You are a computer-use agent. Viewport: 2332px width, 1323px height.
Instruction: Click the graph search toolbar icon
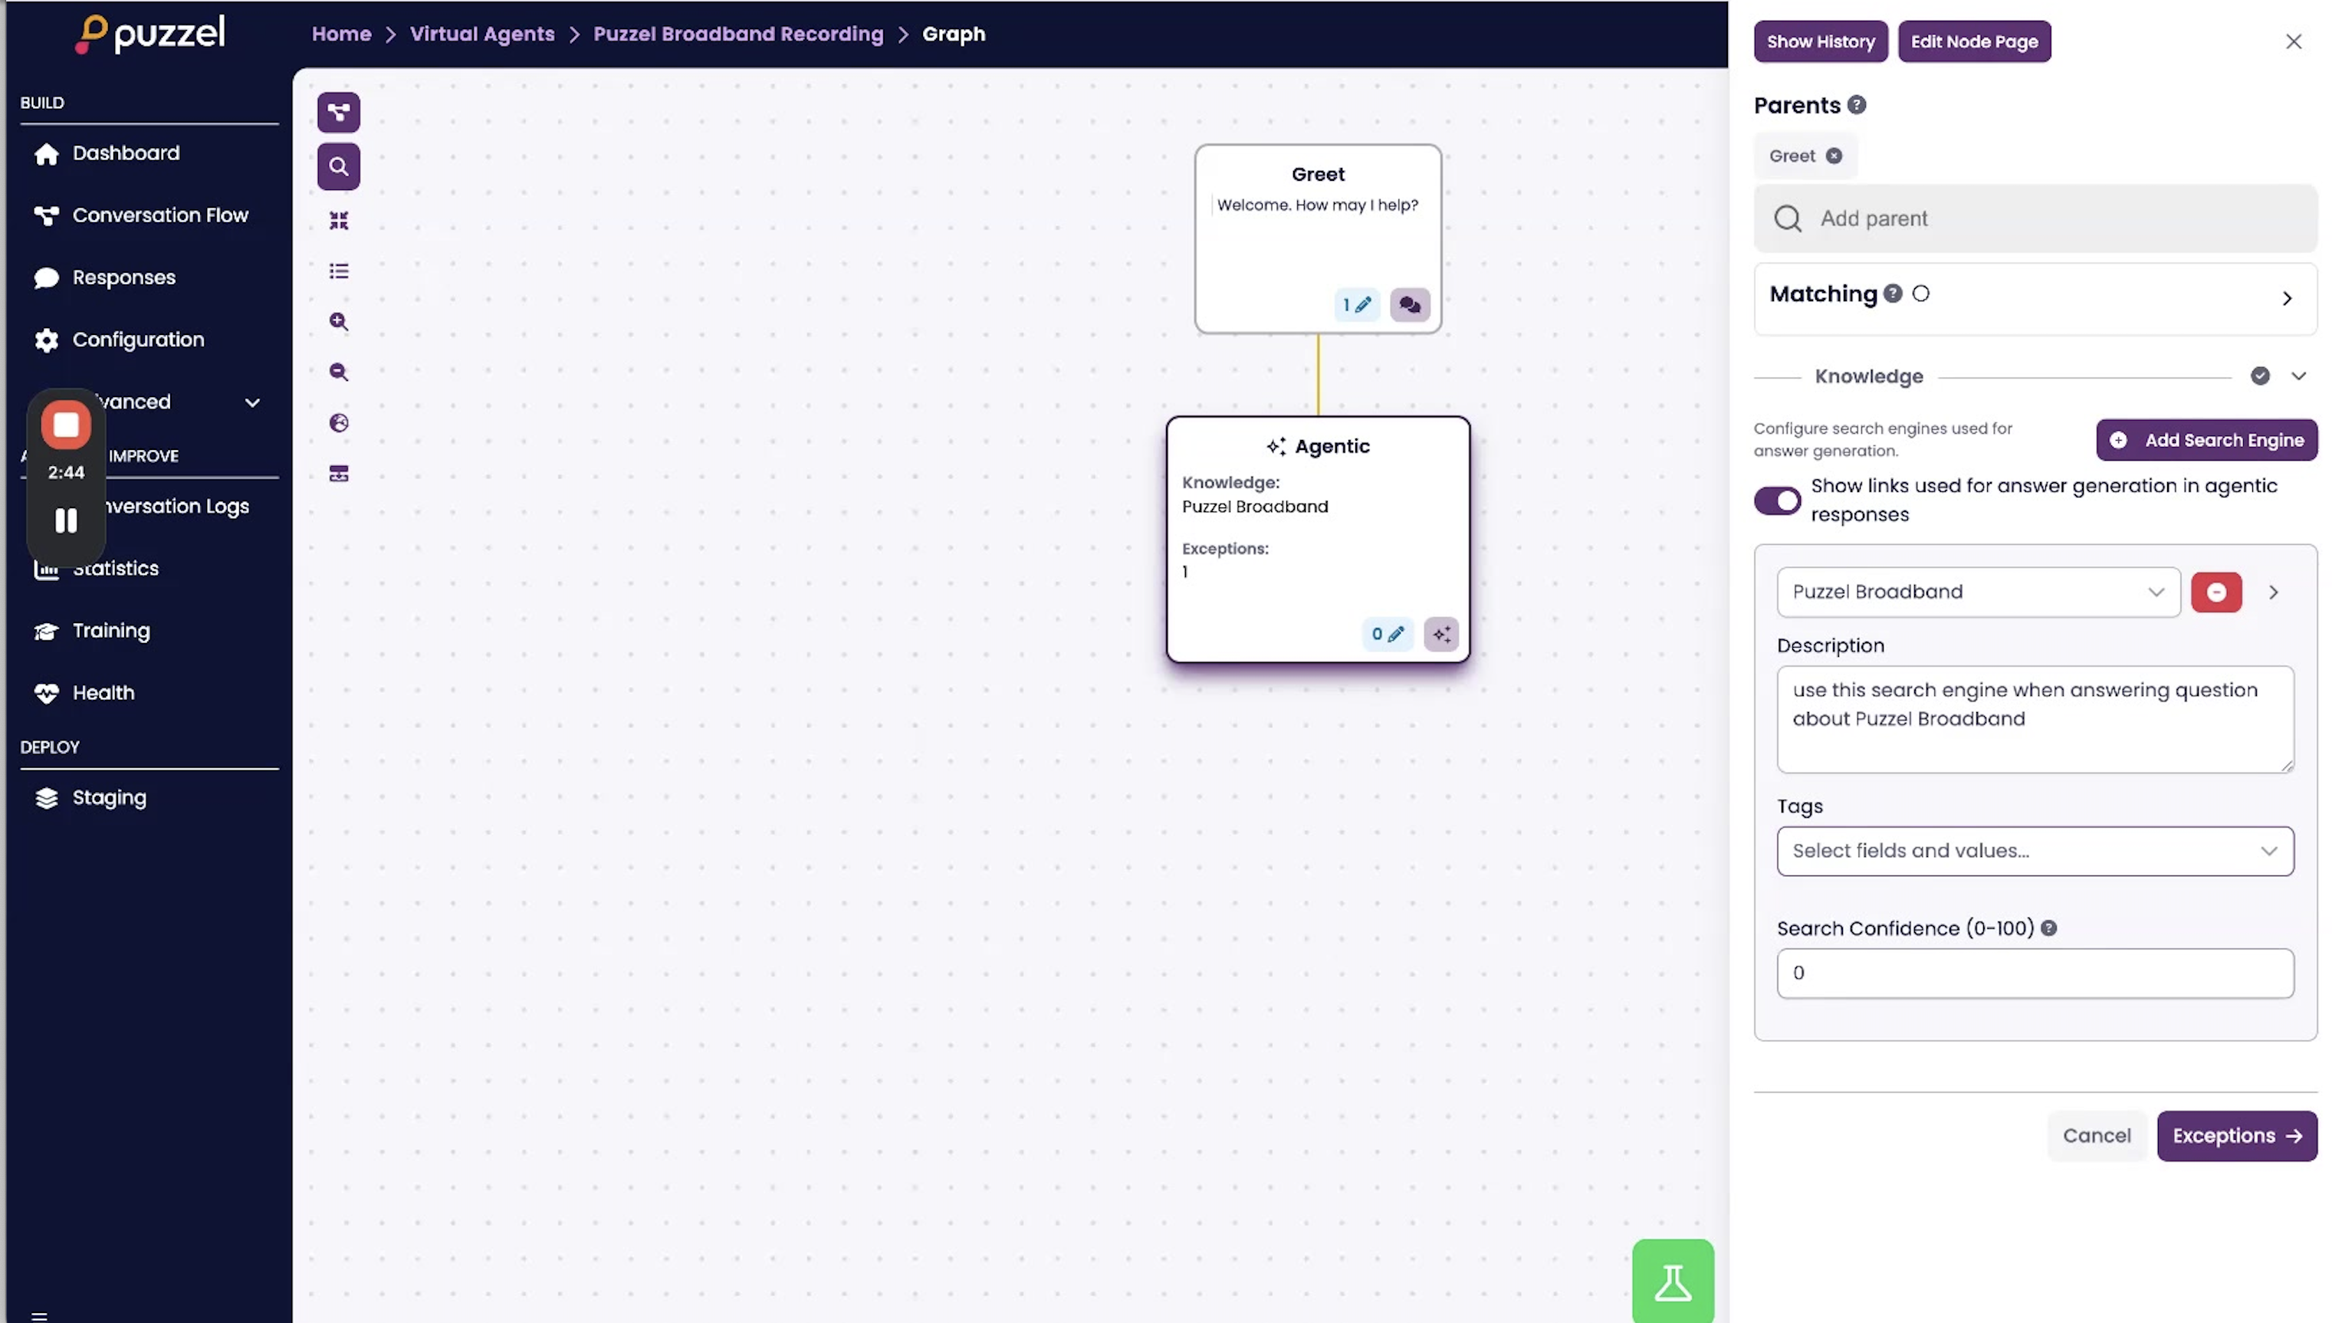[338, 166]
